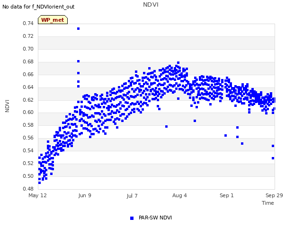
Task: Click the PAR-SW NDVI legend label
Action: [155, 218]
